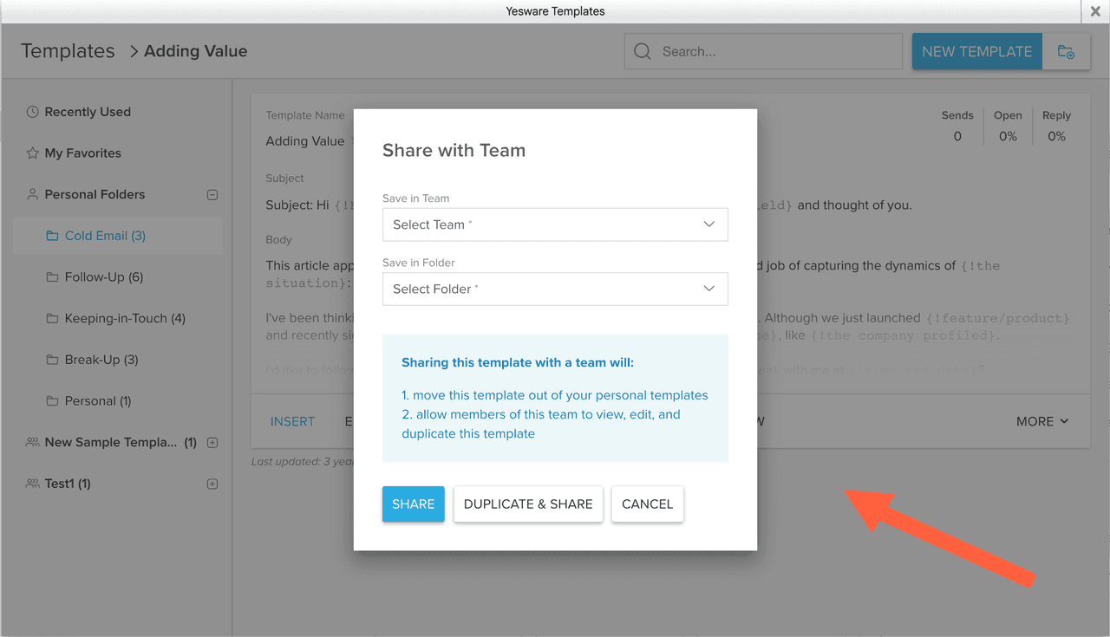This screenshot has width=1110, height=637.
Task: Click "Sharing this template with a team will:" text
Action: [518, 362]
